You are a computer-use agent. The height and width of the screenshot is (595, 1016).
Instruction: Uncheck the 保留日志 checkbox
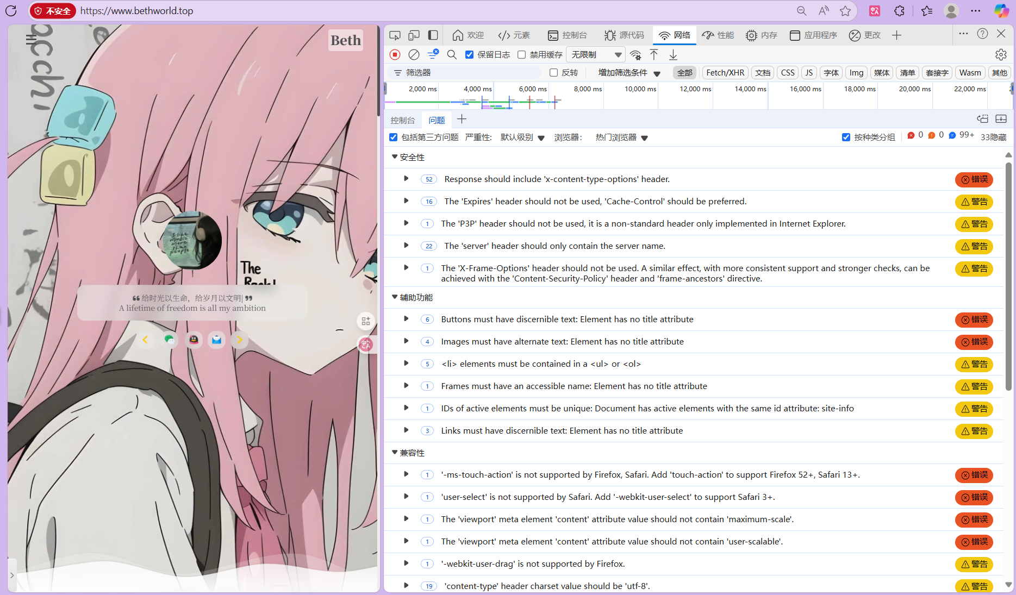tap(470, 54)
